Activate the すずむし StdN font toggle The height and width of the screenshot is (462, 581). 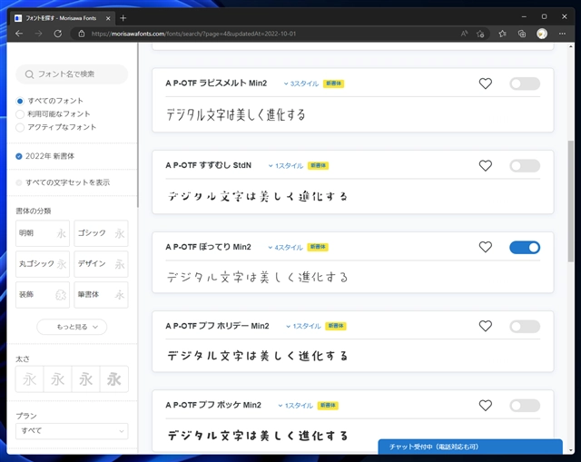(525, 165)
